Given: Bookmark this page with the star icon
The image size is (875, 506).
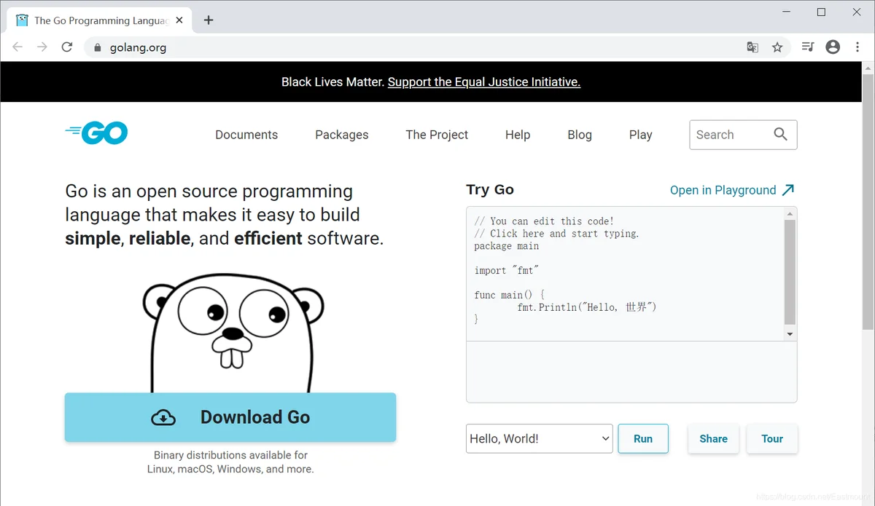Looking at the screenshot, I should click(x=777, y=47).
